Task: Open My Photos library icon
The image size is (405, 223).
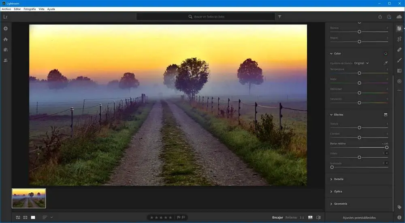Action: click(x=5, y=50)
